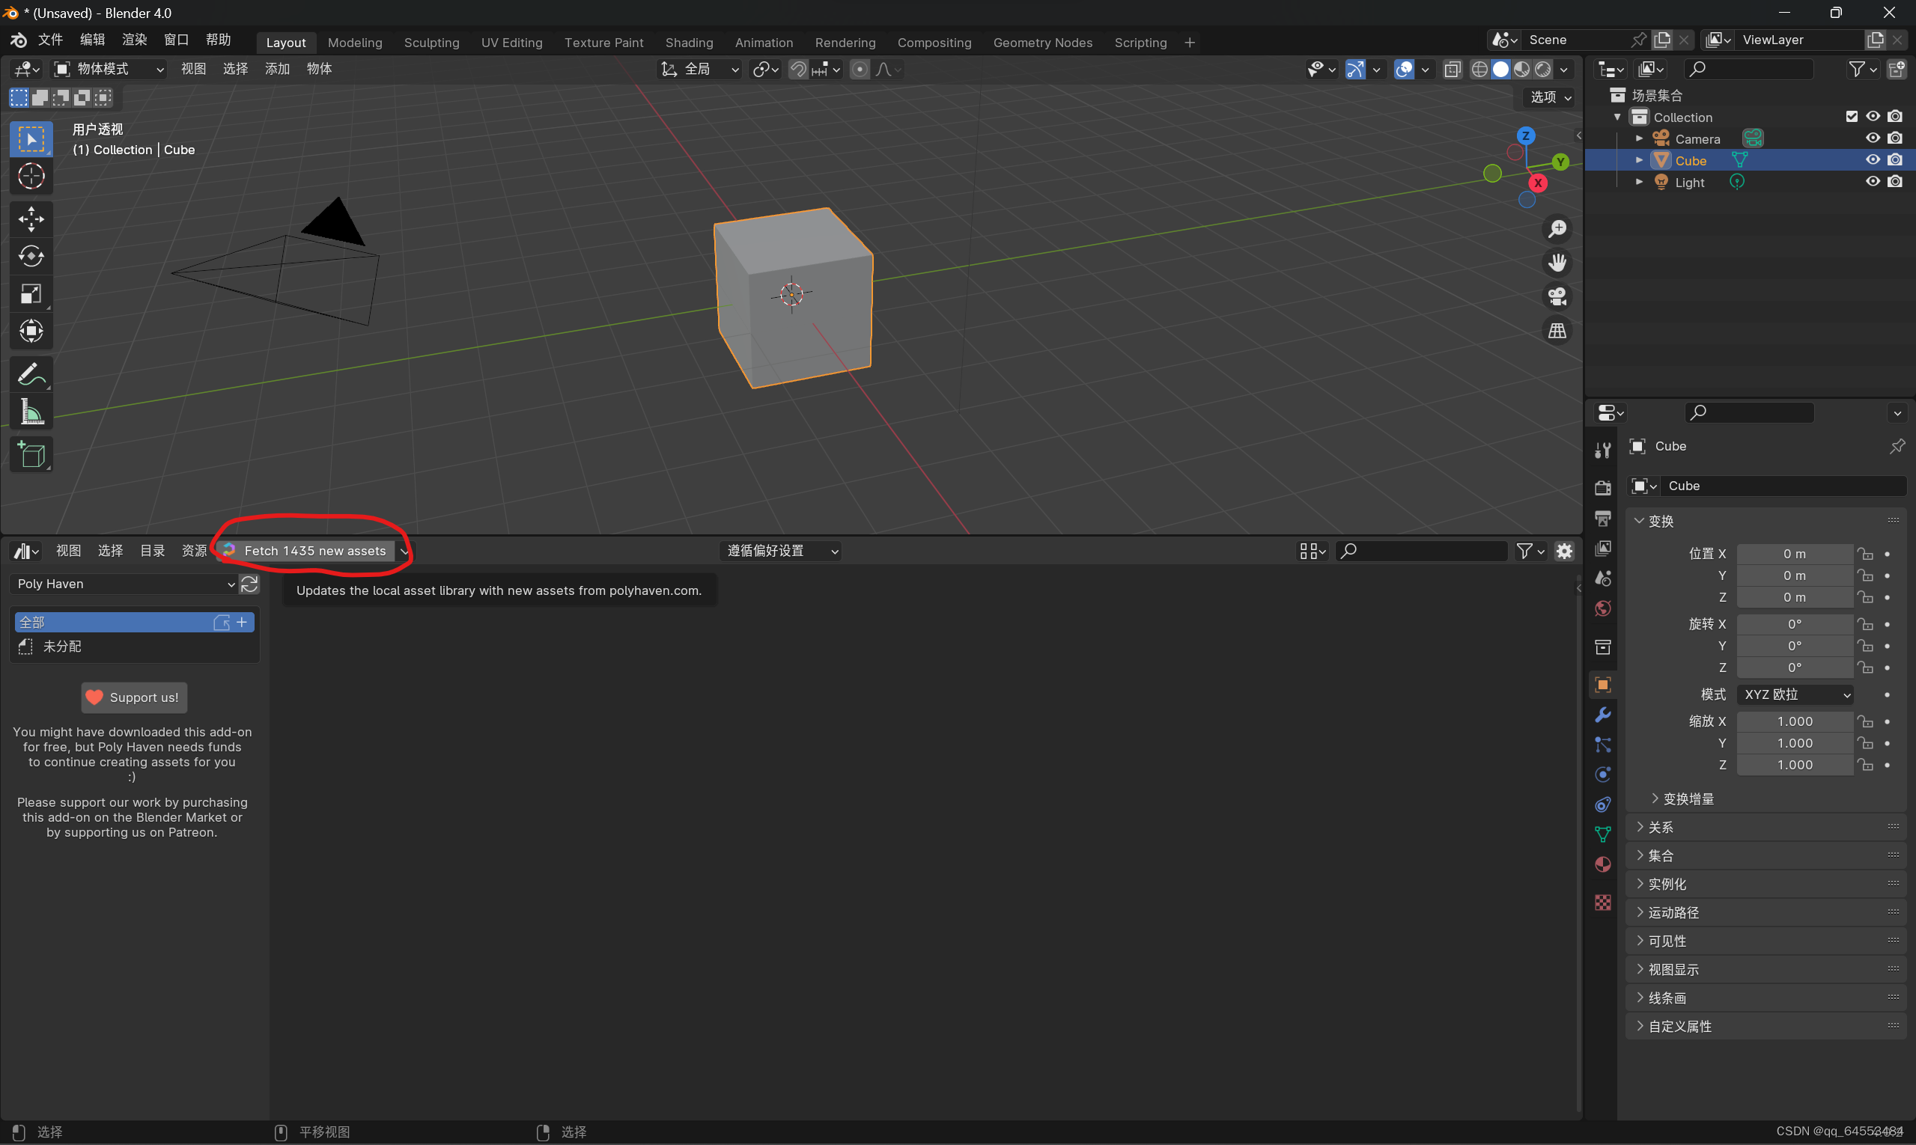This screenshot has width=1916, height=1145.
Task: Open the XYZ 欧拉 rotation mode dropdown
Action: (x=1795, y=694)
